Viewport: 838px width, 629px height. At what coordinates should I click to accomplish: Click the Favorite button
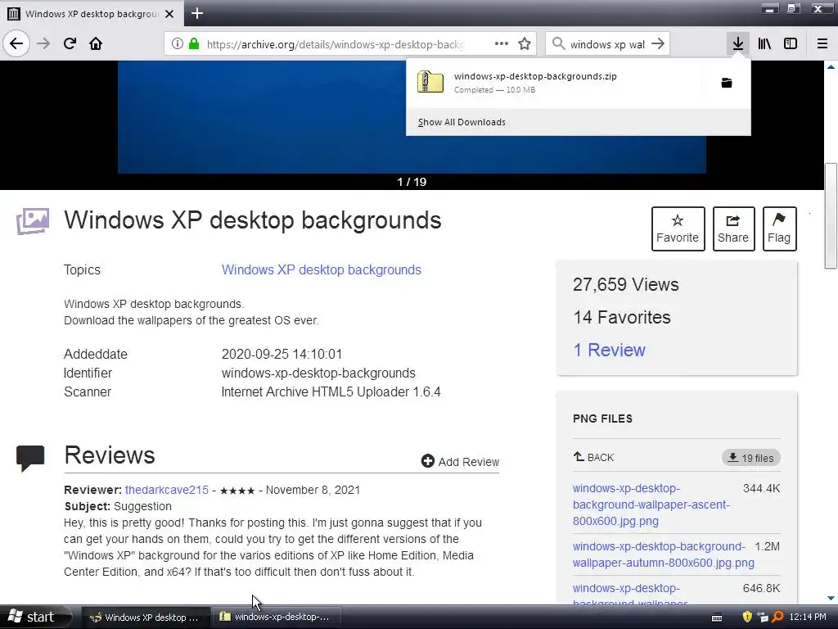click(678, 229)
